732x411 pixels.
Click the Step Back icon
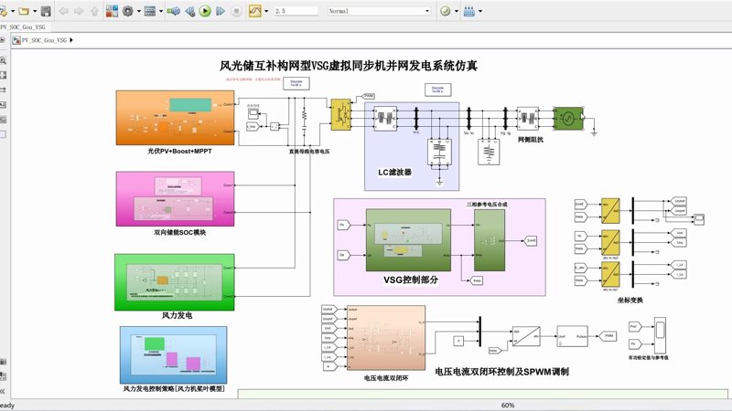point(190,11)
